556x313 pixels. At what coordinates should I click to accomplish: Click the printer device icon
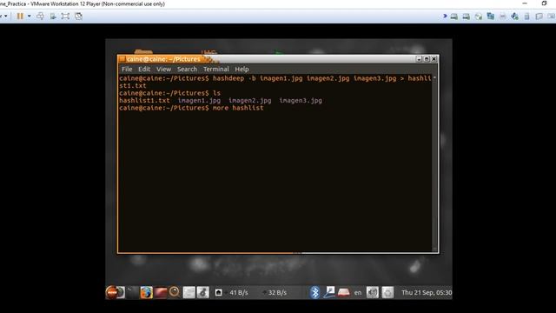click(x=502, y=17)
